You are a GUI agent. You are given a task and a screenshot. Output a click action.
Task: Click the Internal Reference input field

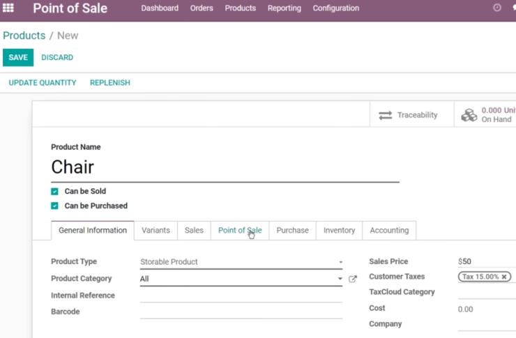tap(241, 295)
